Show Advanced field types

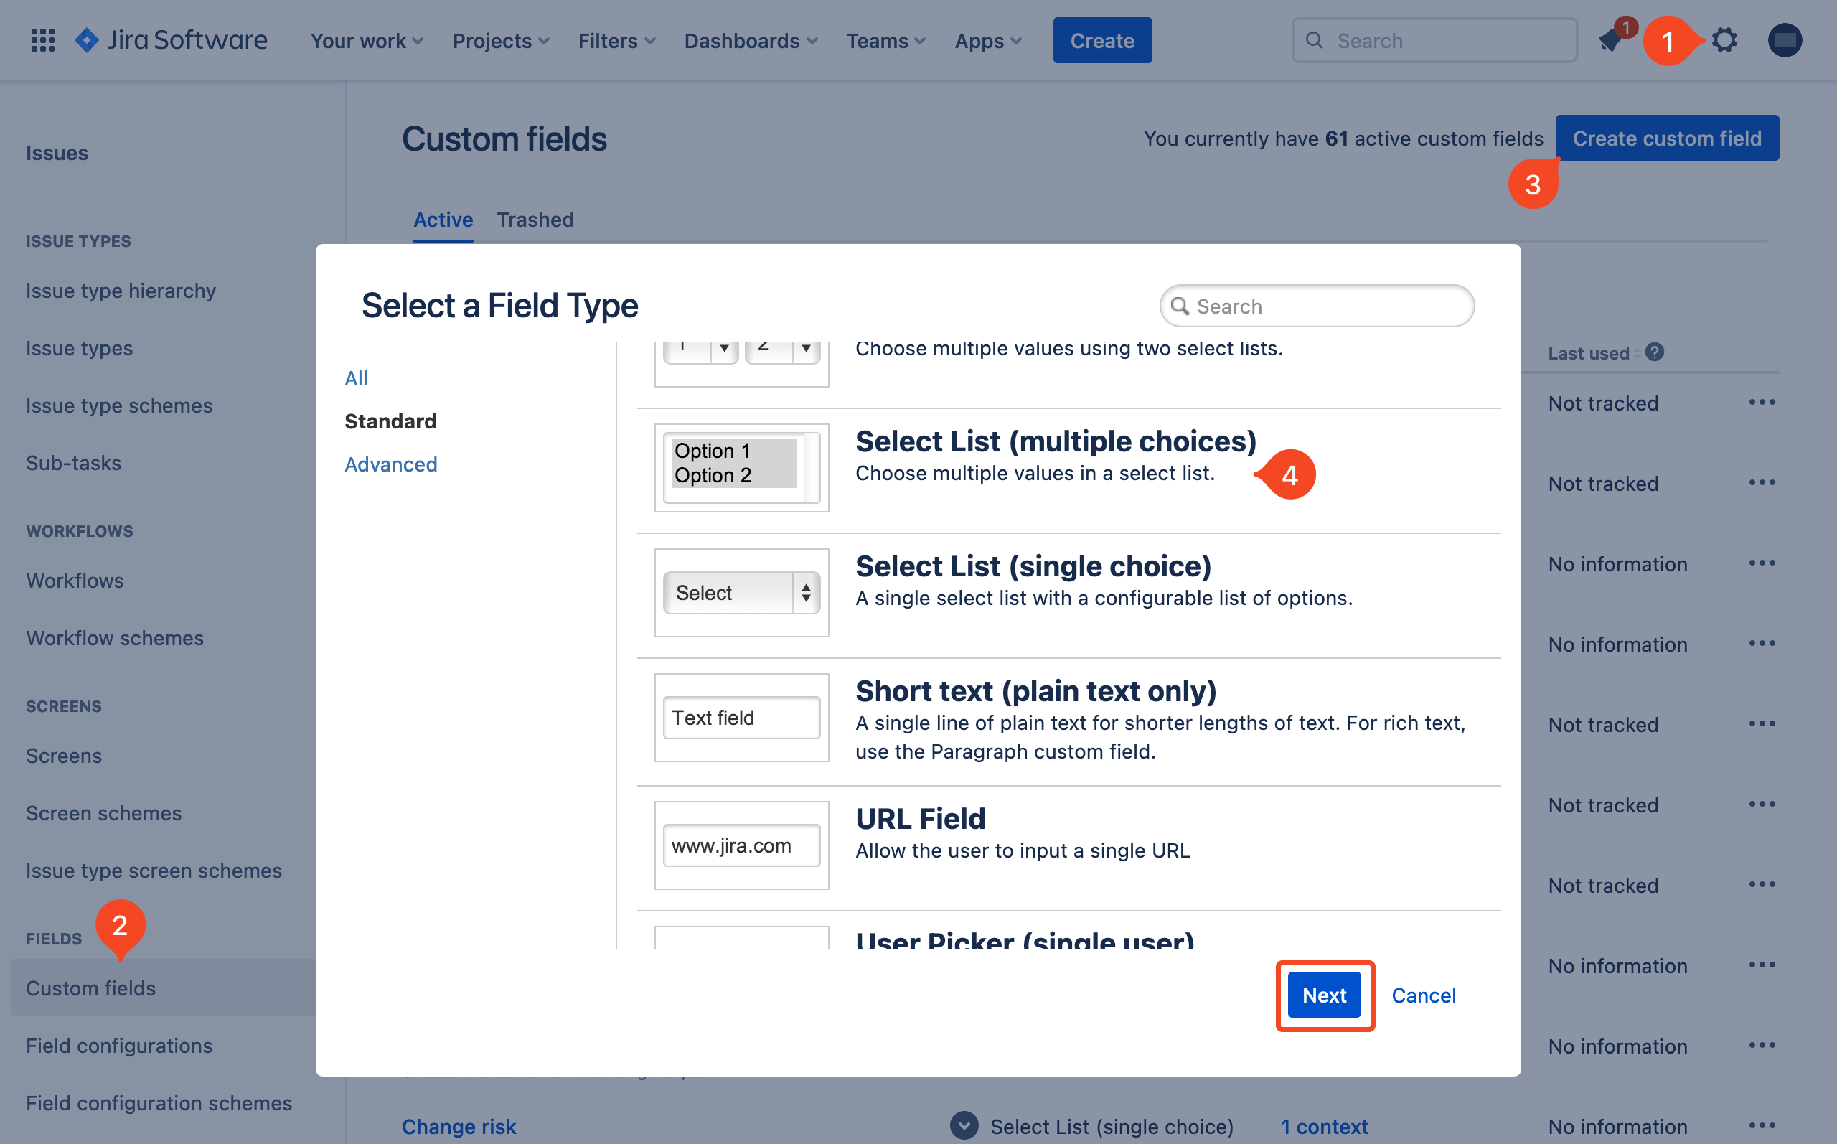click(391, 464)
